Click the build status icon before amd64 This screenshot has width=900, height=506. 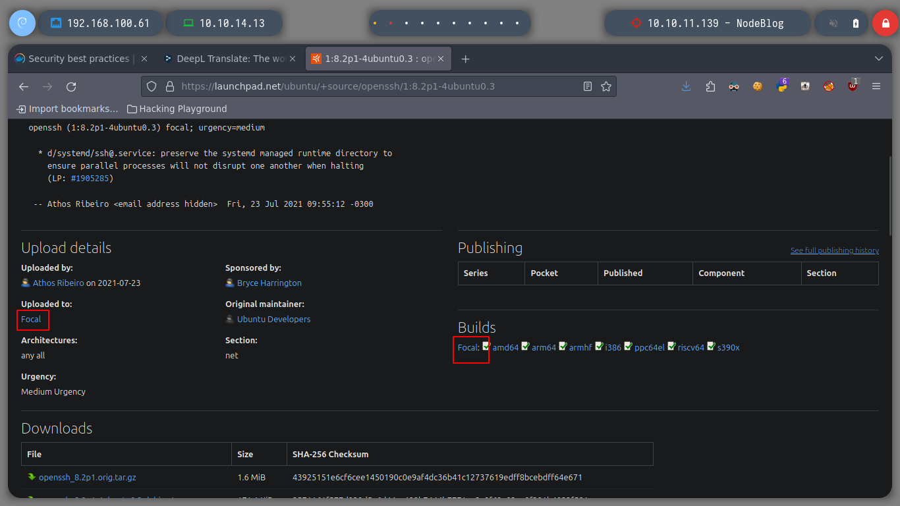pyautogui.click(x=486, y=346)
